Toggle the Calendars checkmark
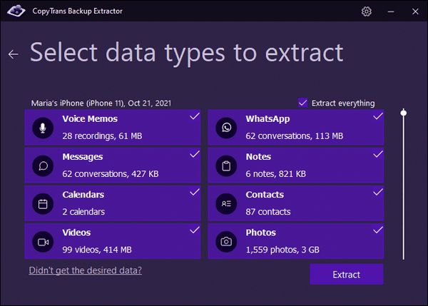428x306 pixels. pyautogui.click(x=195, y=193)
